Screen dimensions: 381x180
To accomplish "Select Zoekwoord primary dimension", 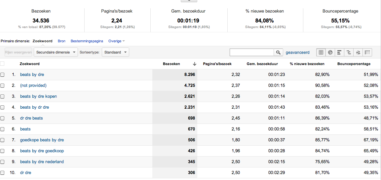I will coord(43,41).
